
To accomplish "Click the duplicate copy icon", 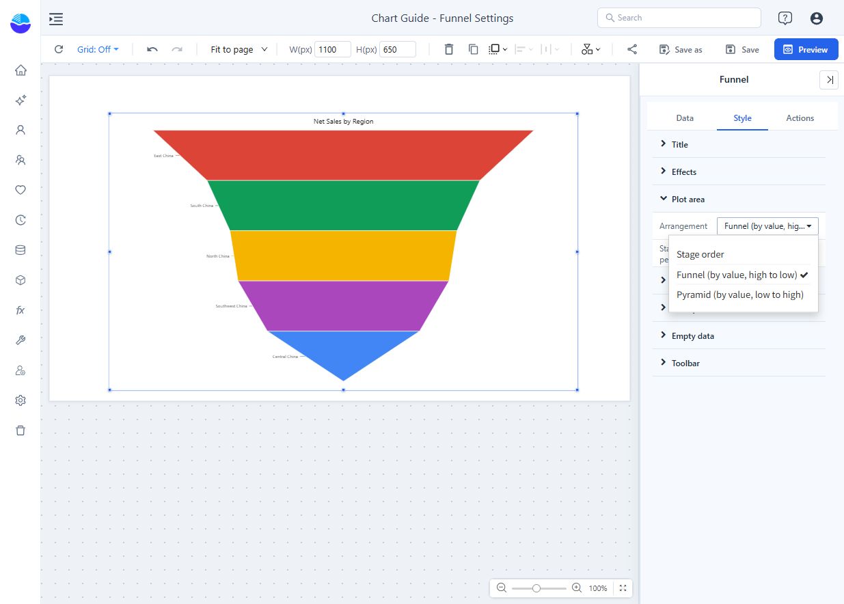I will click(x=473, y=49).
